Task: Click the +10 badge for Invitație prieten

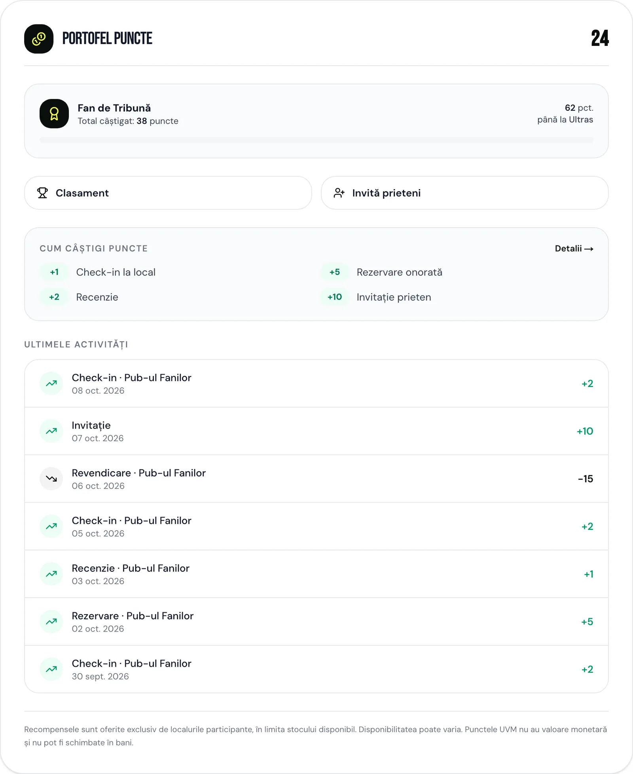Action: 335,297
